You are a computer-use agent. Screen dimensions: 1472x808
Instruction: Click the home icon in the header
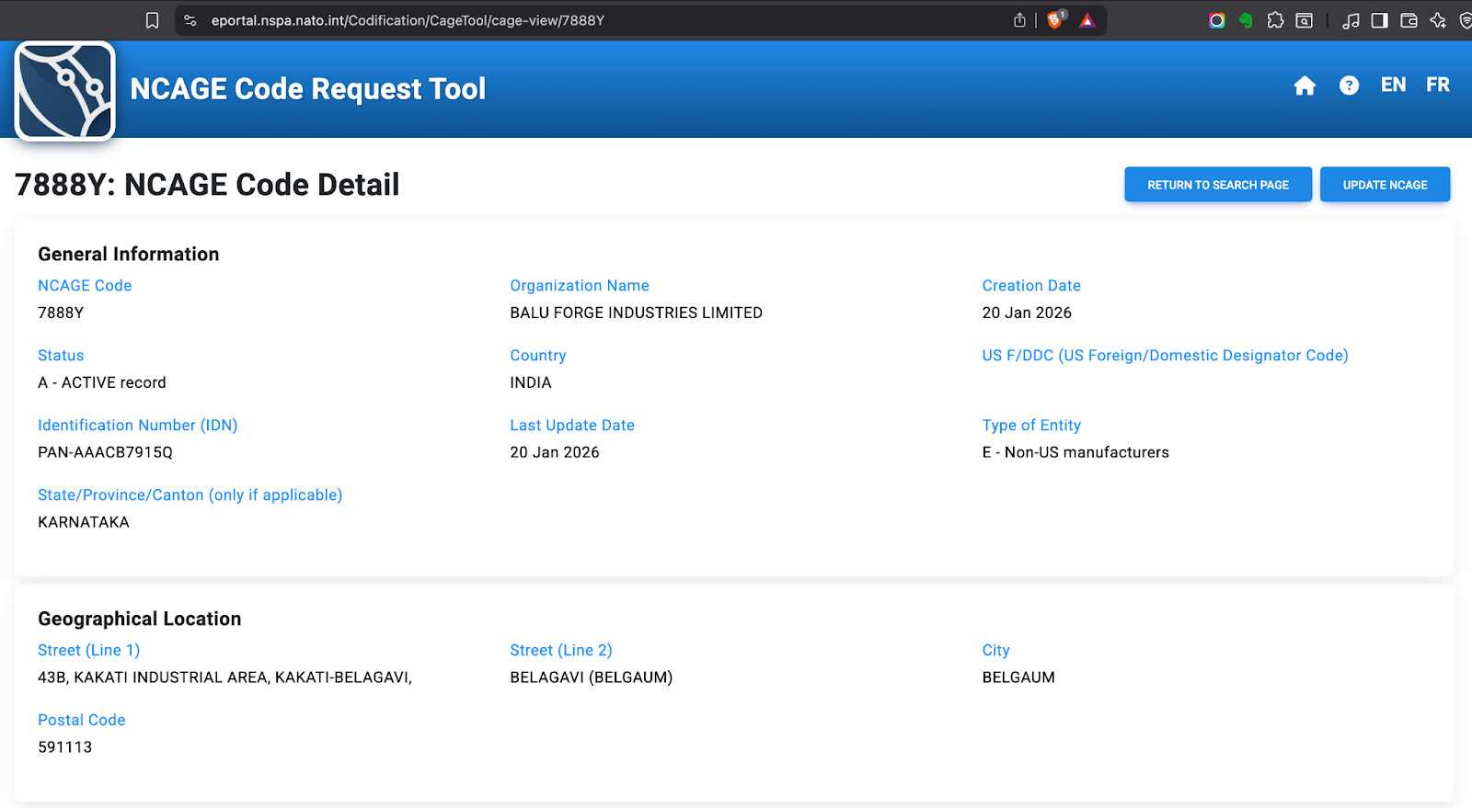[1305, 85]
